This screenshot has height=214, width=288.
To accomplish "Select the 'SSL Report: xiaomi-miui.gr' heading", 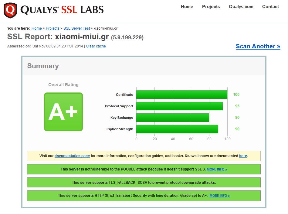I will click(x=58, y=37).
